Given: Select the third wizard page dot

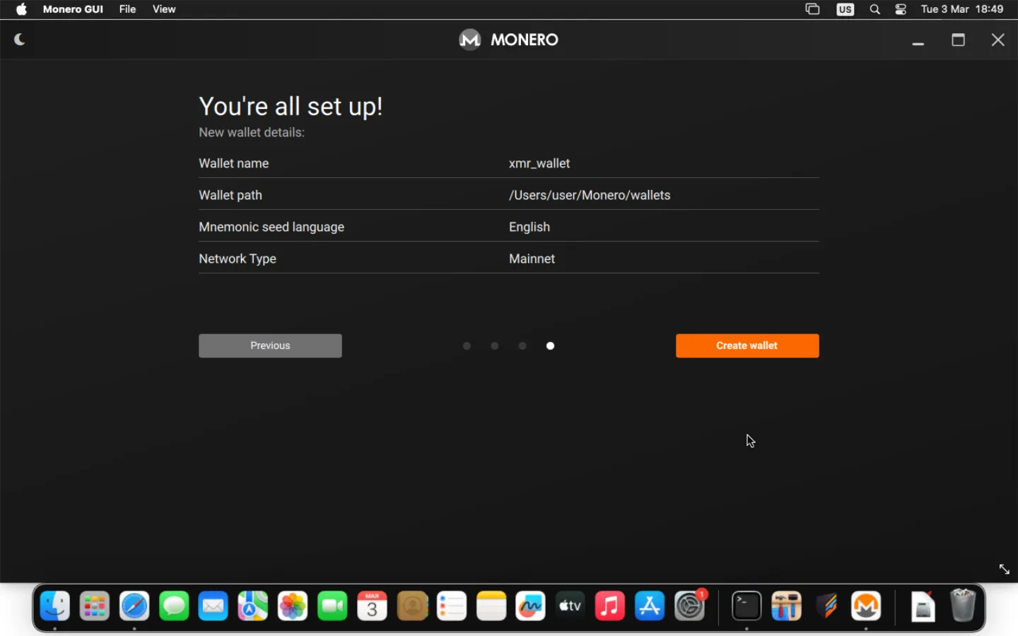Looking at the screenshot, I should [x=522, y=346].
